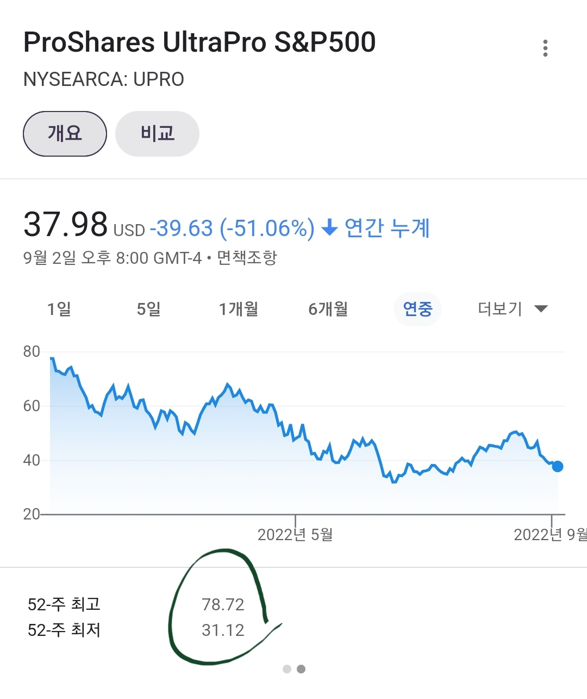Click the 31.12 low value
The height and width of the screenshot is (699, 587).
[x=223, y=630]
